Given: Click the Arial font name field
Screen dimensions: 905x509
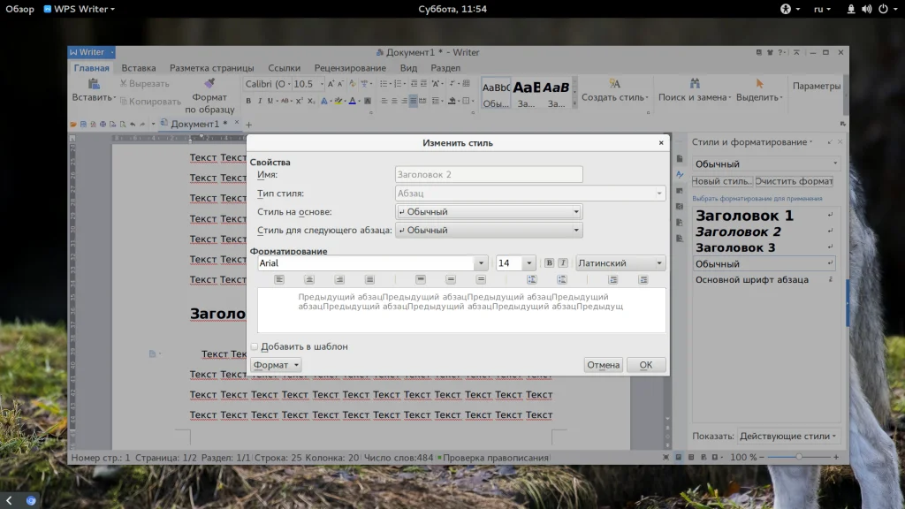Looking at the screenshot, I should pos(366,263).
